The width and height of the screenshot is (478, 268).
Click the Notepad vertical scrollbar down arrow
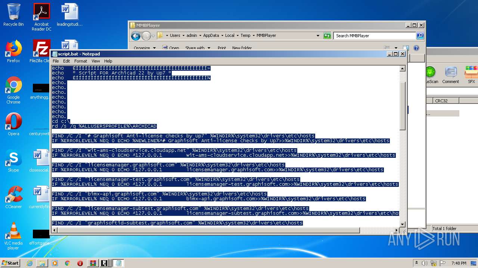(403, 224)
